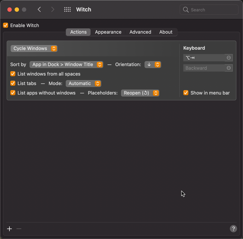Open the About tab
This screenshot has width=243, height=239.
pyautogui.click(x=166, y=32)
